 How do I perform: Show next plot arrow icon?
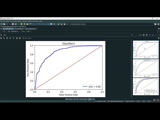point(20,38)
